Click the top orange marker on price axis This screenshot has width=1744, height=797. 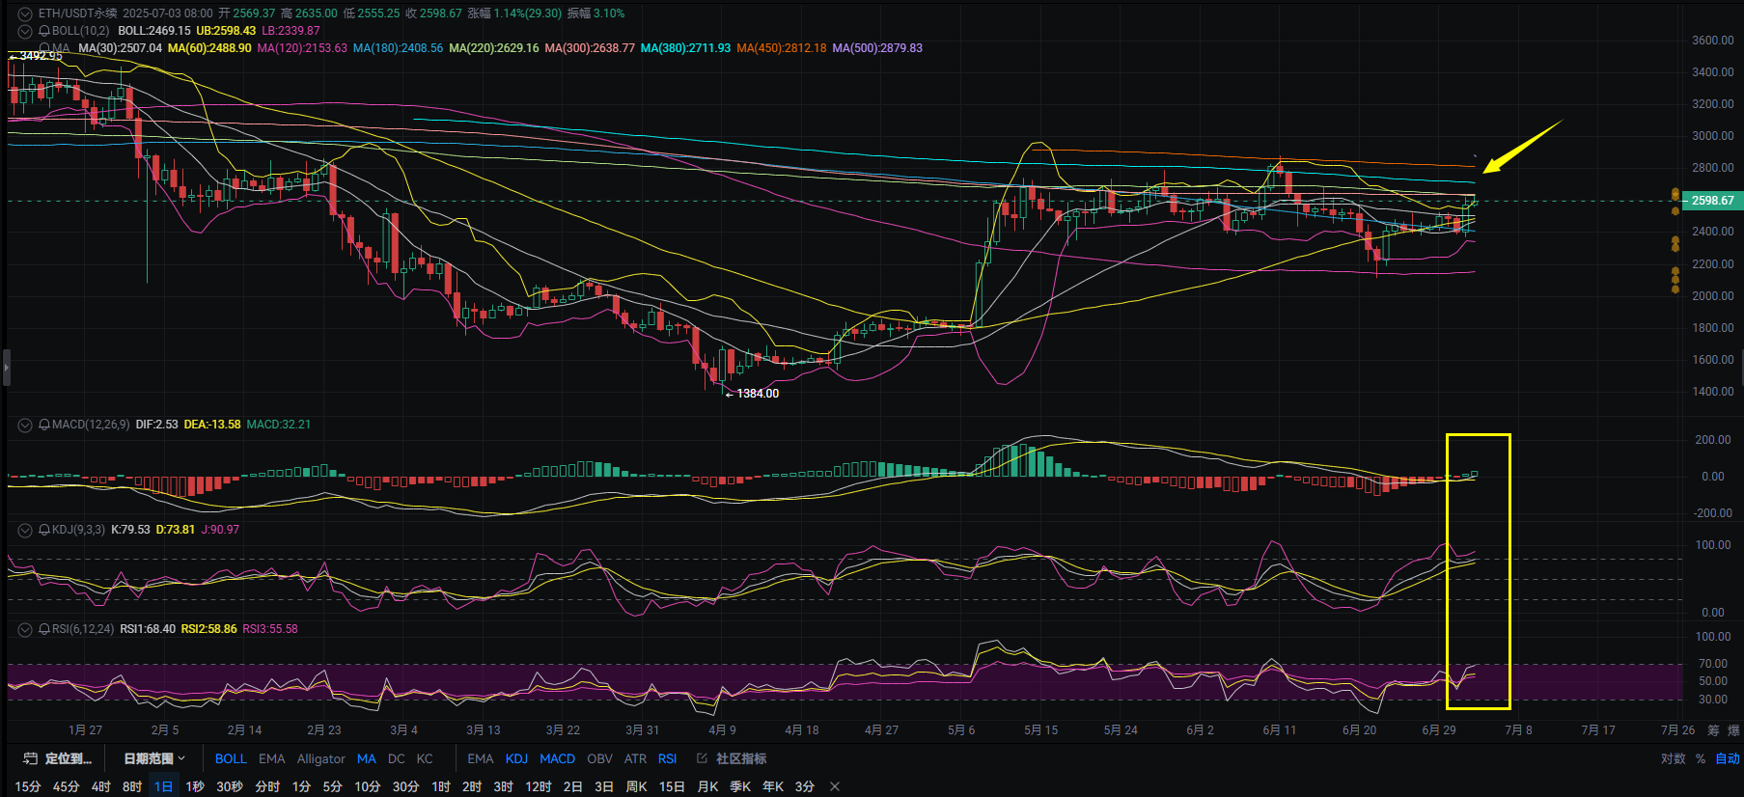[x=1675, y=195]
